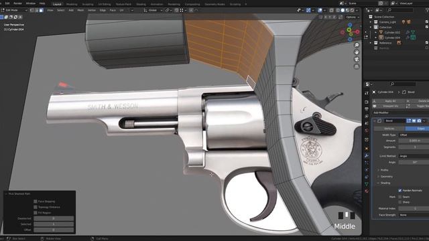The image size is (429, 241).
Task: Click the pan view hand icon
Action: [x=357, y=52]
